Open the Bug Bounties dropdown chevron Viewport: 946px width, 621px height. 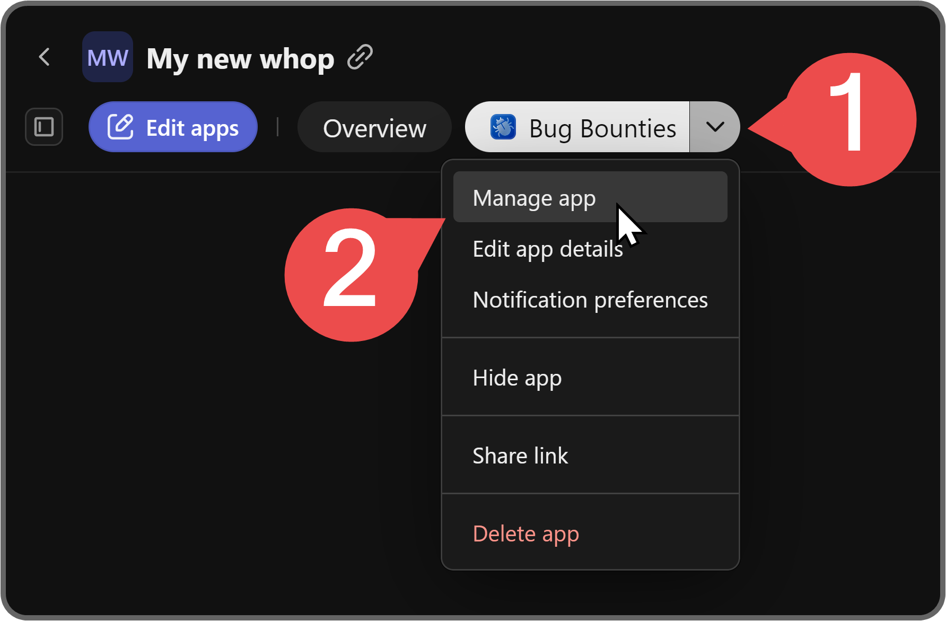coord(715,127)
